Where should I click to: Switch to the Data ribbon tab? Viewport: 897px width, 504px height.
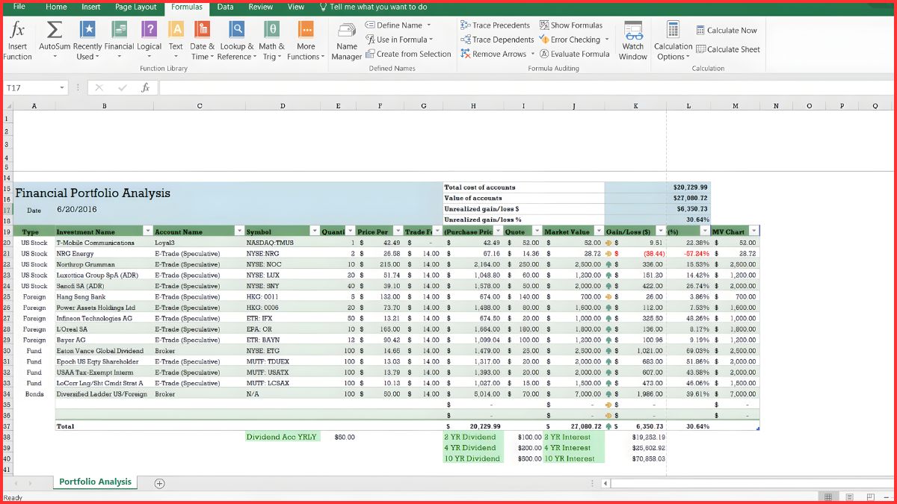pyautogui.click(x=225, y=7)
